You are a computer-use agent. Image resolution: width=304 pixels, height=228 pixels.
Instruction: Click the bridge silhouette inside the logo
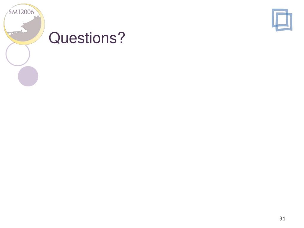(x=15, y=33)
